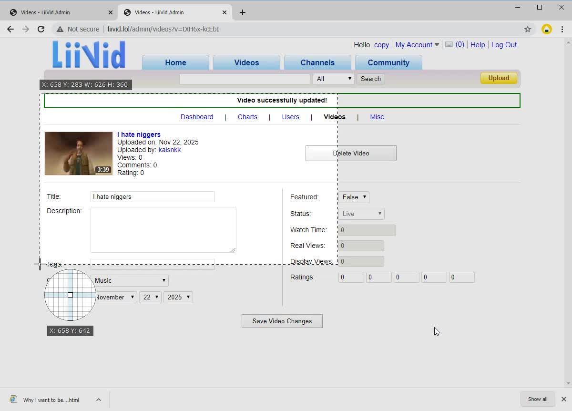Click the LiiVid logo
Screen dimensions: 572x411
click(x=88, y=55)
